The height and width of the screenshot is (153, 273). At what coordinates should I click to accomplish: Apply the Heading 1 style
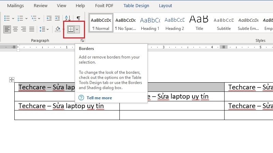(150, 23)
